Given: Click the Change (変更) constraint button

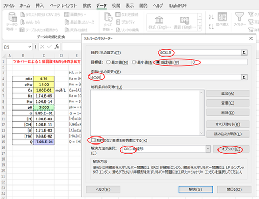Looking at the screenshot, I should pyautogui.click(x=228, y=103).
